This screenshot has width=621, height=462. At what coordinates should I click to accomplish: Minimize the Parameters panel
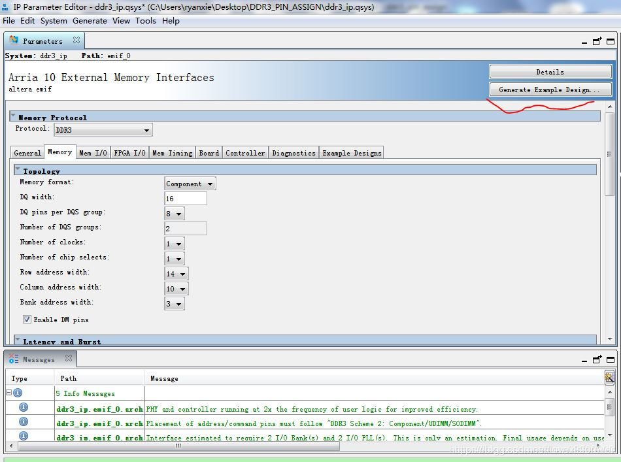[584, 42]
